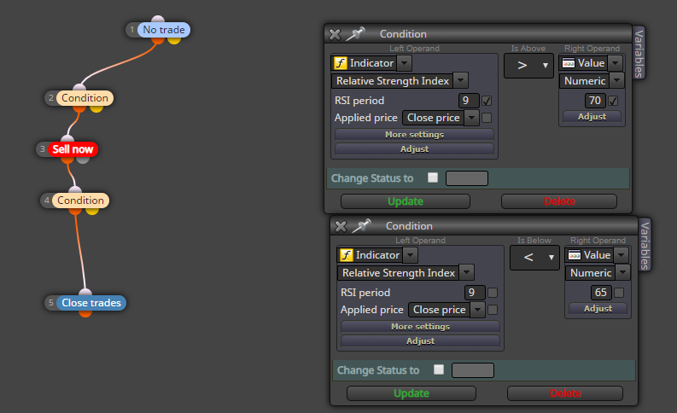This screenshot has width=677, height=413.
Task: Open the Value type dropdown in upper panel
Action: 616,63
